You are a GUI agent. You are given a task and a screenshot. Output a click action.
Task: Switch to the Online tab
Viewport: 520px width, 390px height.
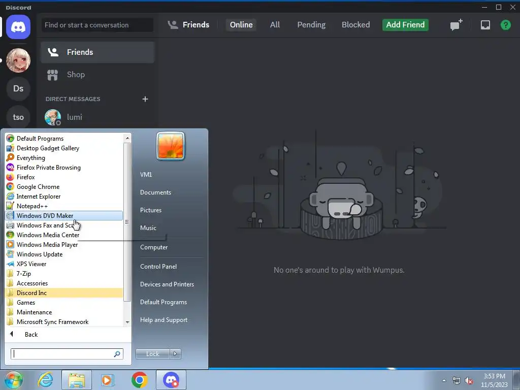241,25
